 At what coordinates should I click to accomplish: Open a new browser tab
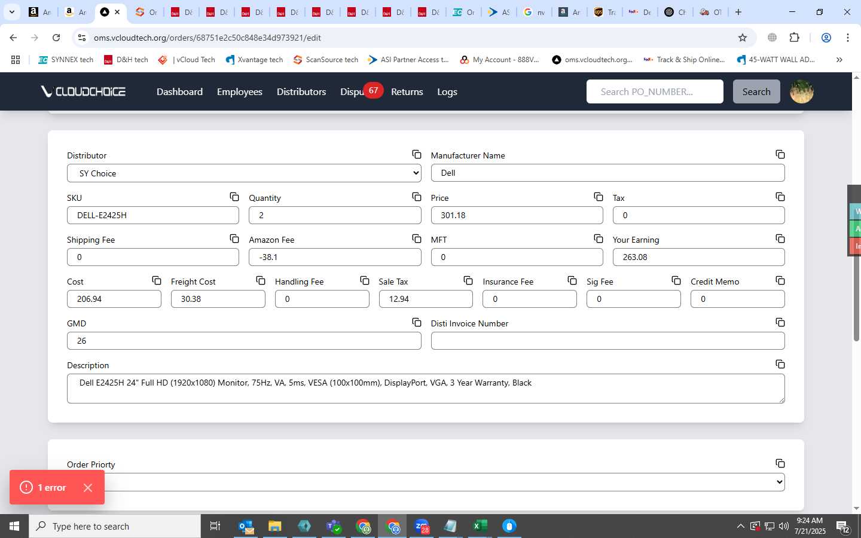click(738, 12)
